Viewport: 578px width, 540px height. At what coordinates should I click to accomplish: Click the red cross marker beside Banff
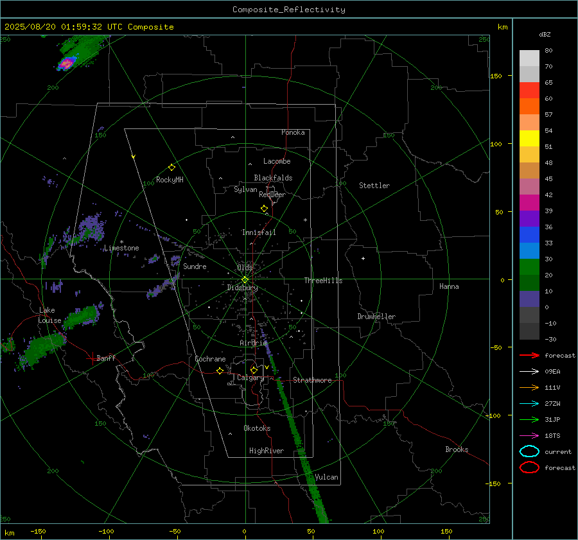[91, 358]
